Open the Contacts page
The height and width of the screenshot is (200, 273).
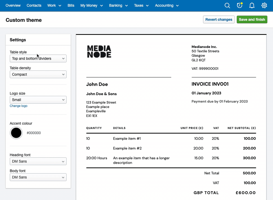pyautogui.click(x=34, y=5)
